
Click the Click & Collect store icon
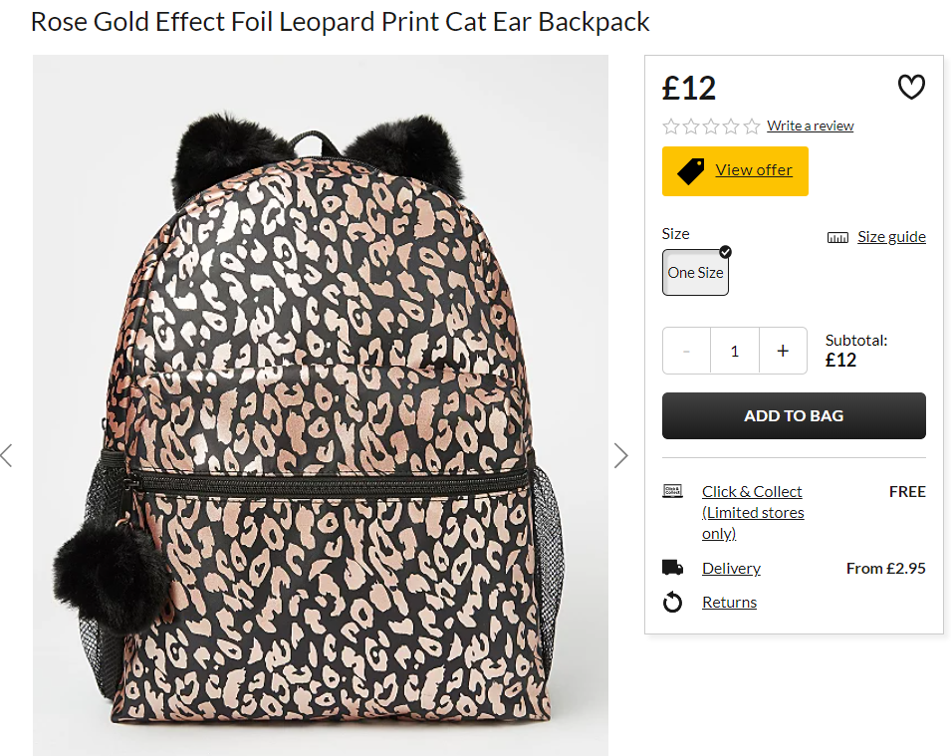click(x=672, y=490)
